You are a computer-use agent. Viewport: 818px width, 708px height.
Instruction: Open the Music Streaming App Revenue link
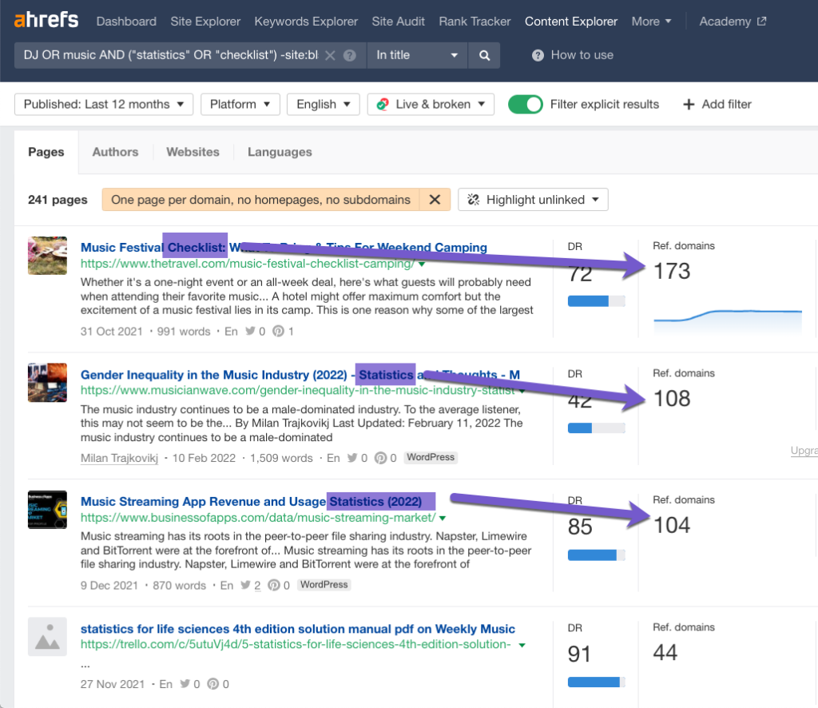(x=204, y=502)
